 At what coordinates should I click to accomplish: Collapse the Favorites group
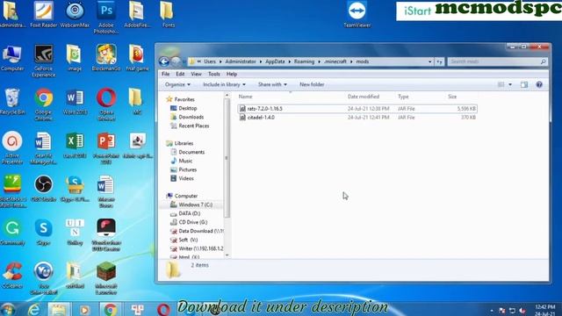point(184,99)
